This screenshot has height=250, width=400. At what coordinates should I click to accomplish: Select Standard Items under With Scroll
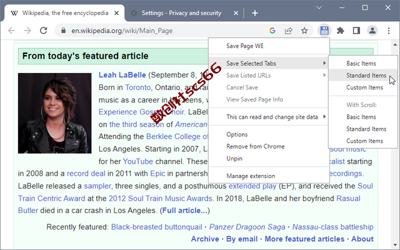[363, 129]
